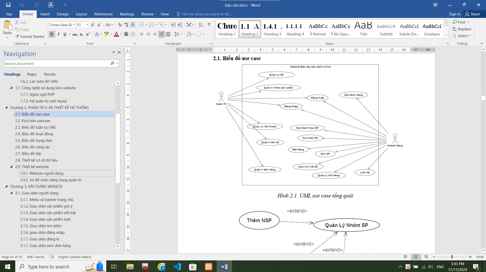Click the Increase Indent icon

pos(180,25)
